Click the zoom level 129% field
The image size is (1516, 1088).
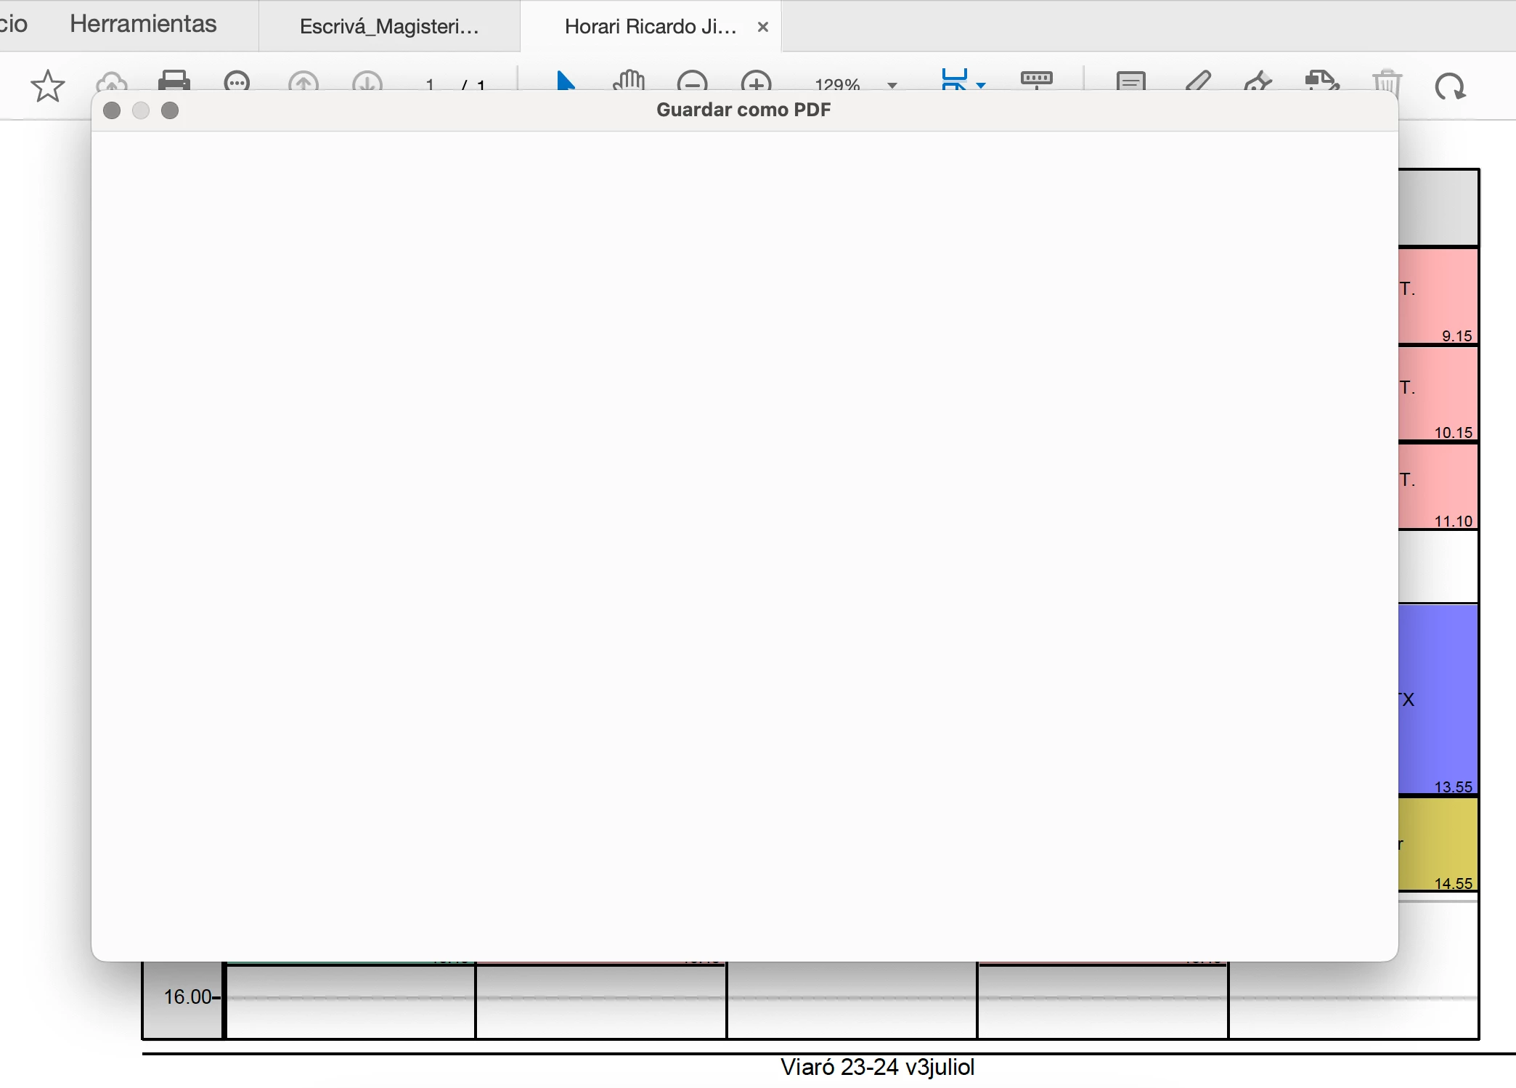pos(837,84)
